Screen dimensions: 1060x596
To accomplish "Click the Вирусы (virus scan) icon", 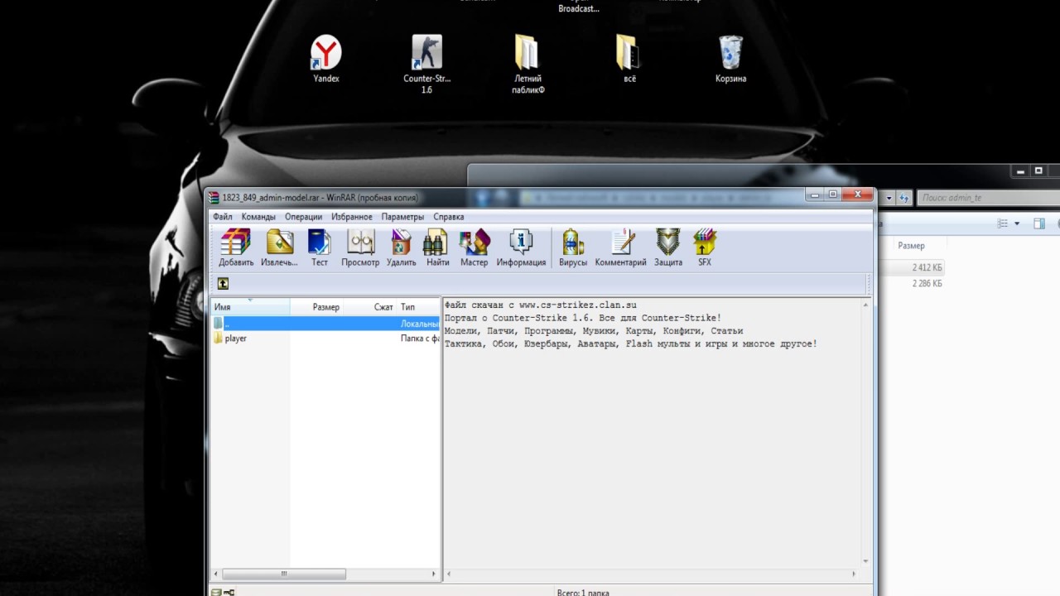I will 573,248.
